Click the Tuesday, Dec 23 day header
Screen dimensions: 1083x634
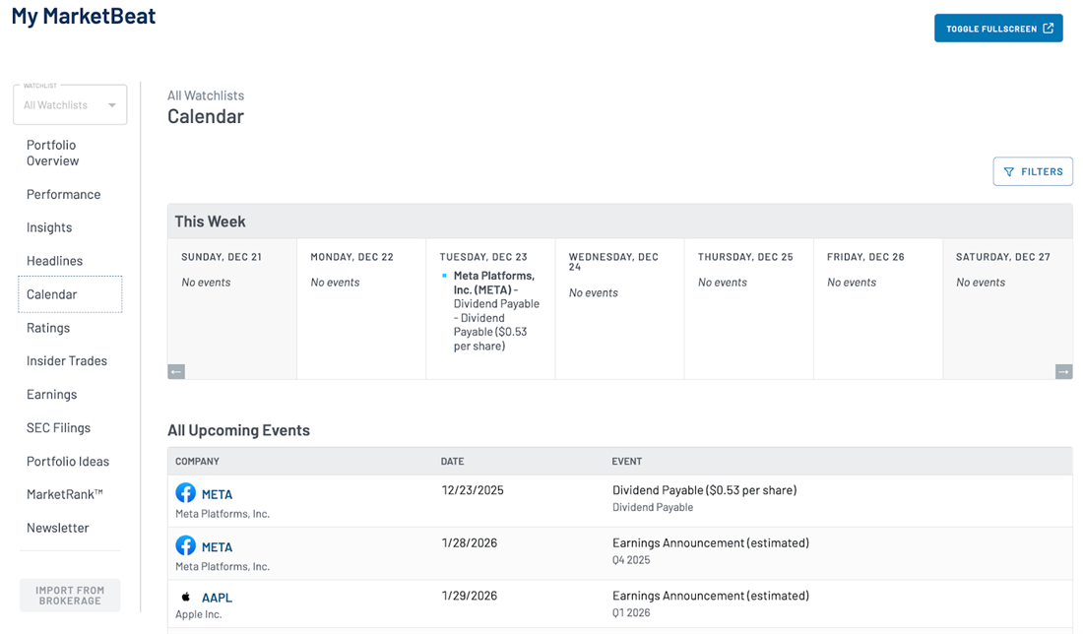[483, 257]
